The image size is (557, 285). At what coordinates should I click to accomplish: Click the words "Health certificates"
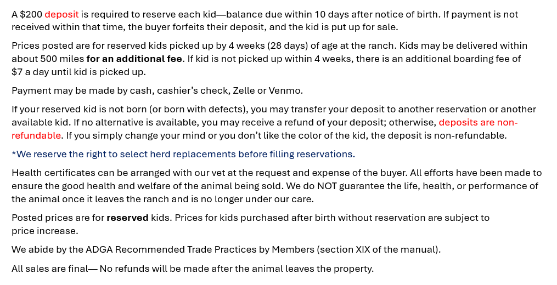point(49,173)
